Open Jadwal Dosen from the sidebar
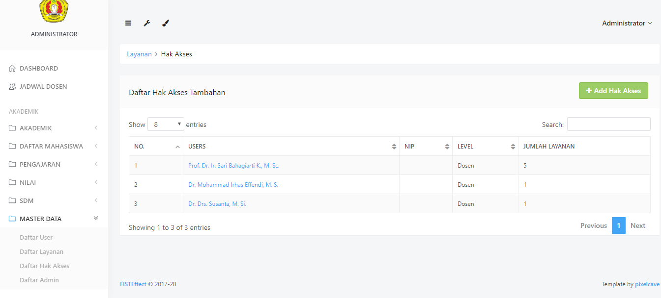The image size is (661, 298). [43, 87]
